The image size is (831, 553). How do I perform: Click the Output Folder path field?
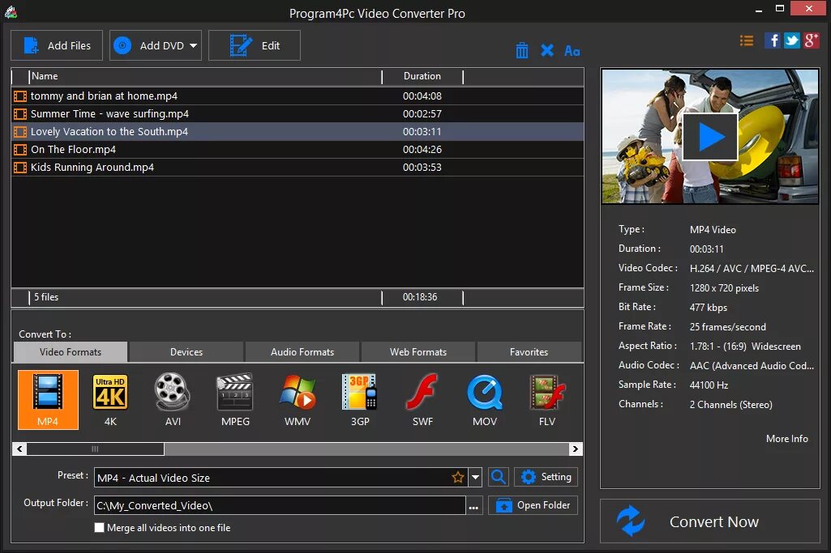pos(280,505)
